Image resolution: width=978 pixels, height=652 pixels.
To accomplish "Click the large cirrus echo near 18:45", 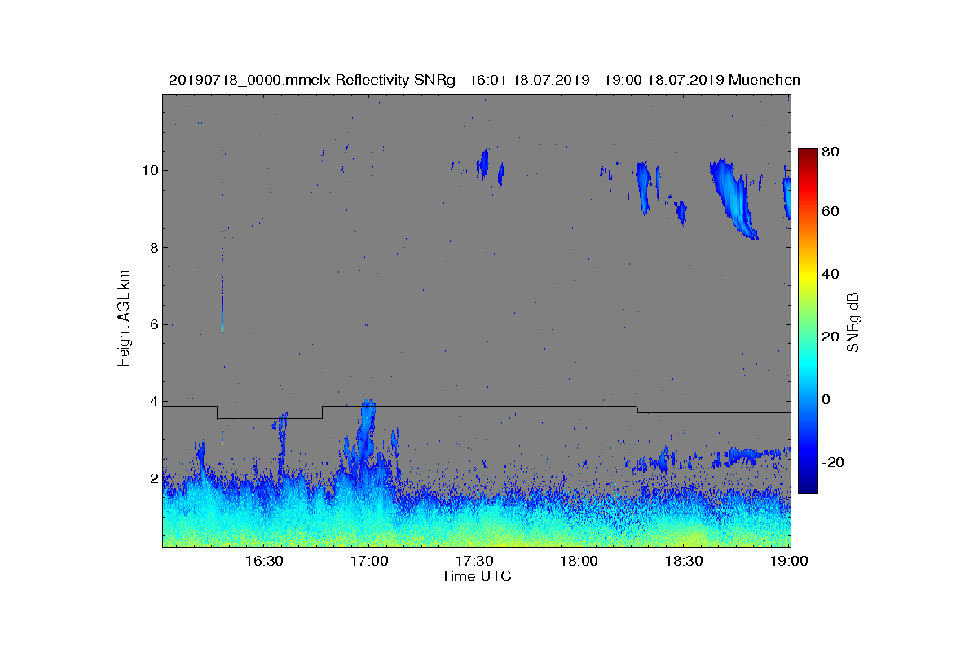I will 733,199.
